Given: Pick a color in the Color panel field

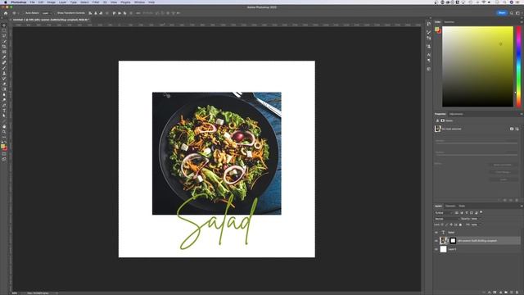Looking at the screenshot, I should pyautogui.click(x=477, y=66).
